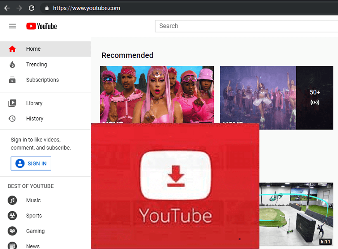Open Subscriptions in the sidebar

pos(45,80)
